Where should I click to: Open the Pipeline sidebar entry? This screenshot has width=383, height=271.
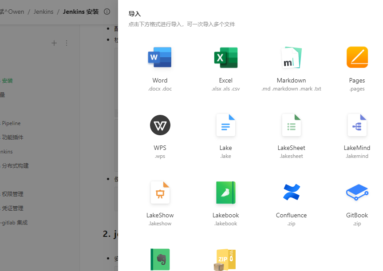pos(11,123)
